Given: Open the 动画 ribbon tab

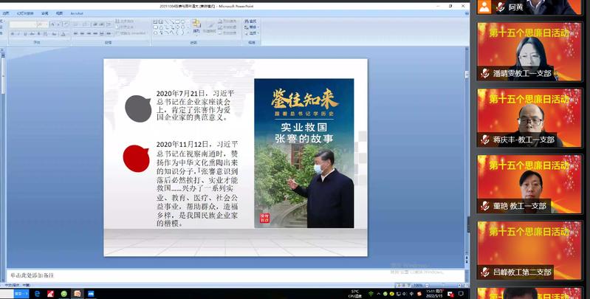Looking at the screenshot, I should (x=6, y=13).
